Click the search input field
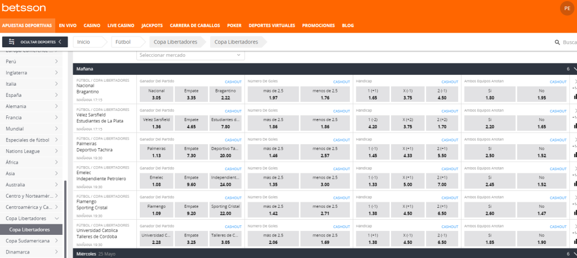 tap(570, 42)
